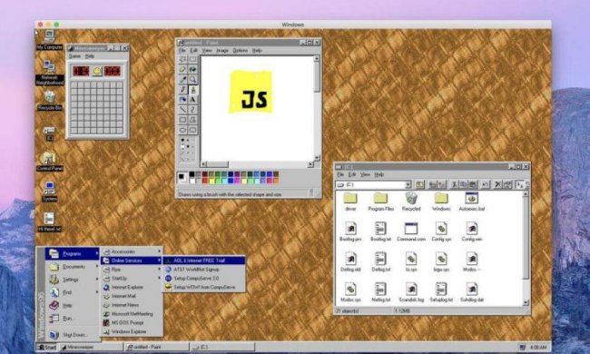Click the Start button on the taskbar
Screen dimensions: 590x354
47,348
